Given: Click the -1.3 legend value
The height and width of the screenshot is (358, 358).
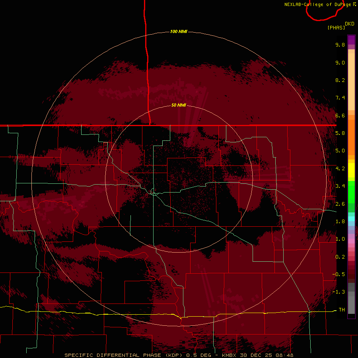Looking at the screenshot, I should pos(339,292).
